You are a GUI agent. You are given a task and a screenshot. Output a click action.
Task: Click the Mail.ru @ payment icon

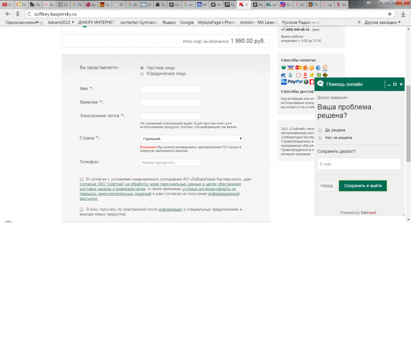tap(312, 68)
